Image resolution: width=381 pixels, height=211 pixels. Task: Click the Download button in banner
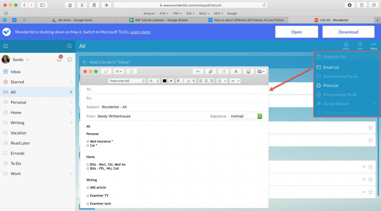tap(348, 32)
